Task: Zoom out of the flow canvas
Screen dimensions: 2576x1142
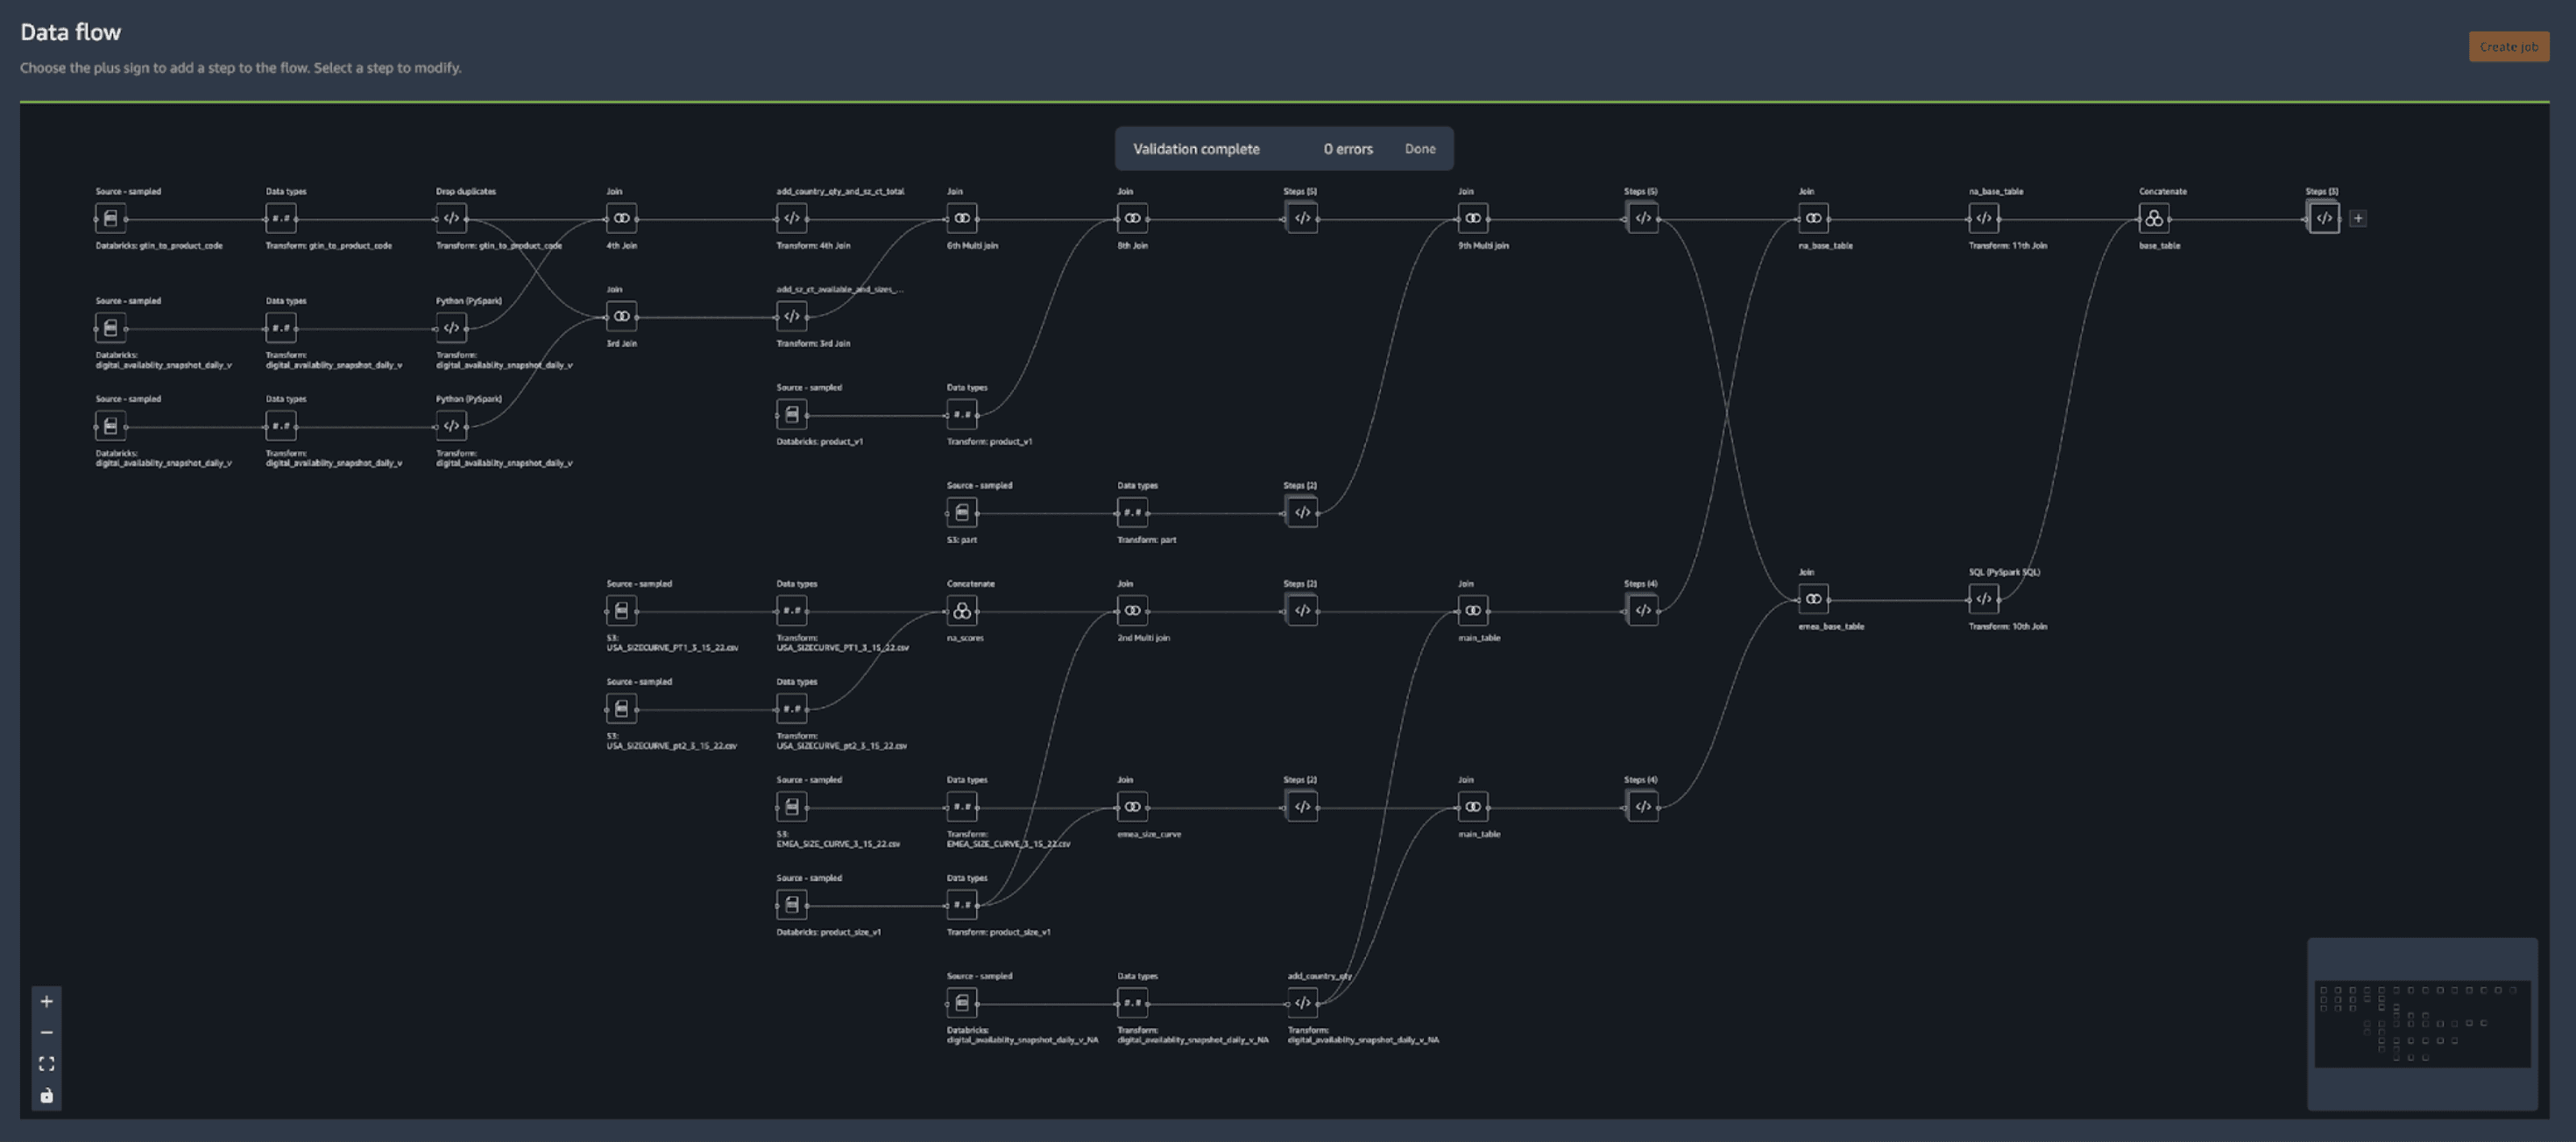Action: click(46, 1033)
